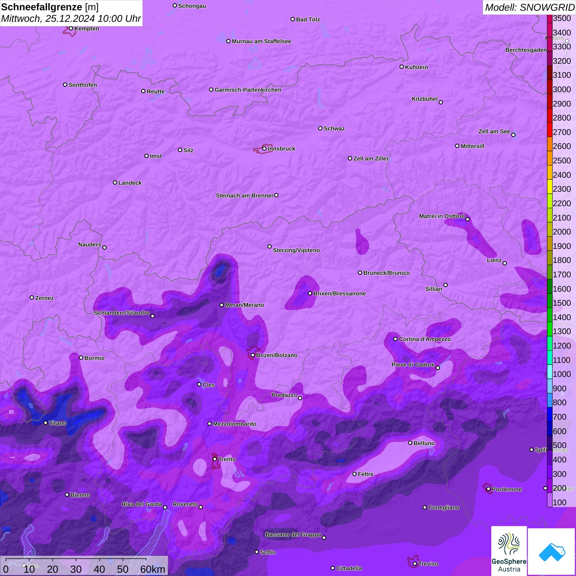
Task: Click the GeoSphere Austria logo
Action: pos(509,551)
